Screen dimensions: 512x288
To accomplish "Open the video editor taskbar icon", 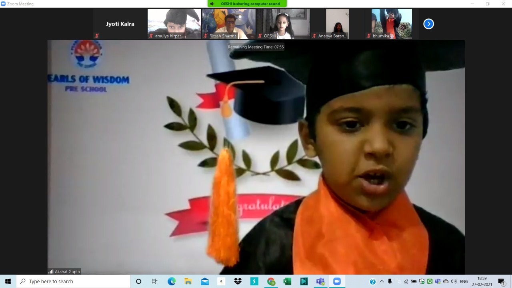I will point(304,281).
